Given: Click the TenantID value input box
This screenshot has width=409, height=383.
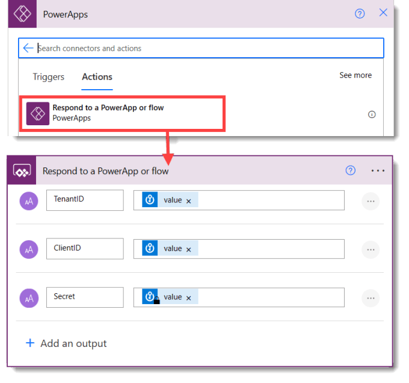Looking at the screenshot, I should pyautogui.click(x=239, y=201).
